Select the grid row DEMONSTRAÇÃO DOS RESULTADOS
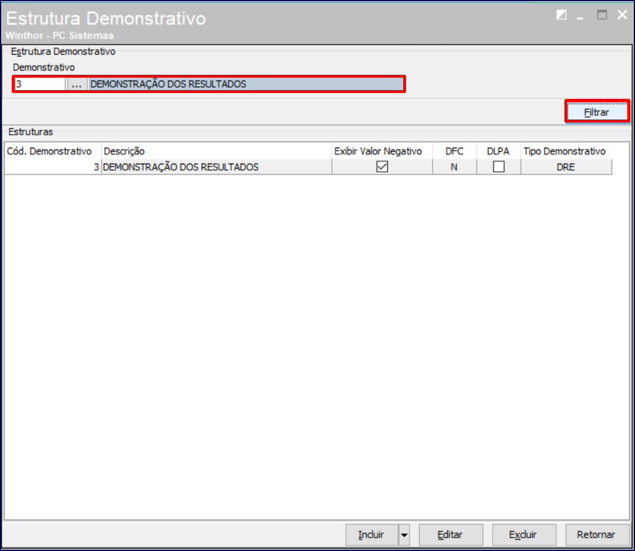635x551 pixels. (308, 167)
